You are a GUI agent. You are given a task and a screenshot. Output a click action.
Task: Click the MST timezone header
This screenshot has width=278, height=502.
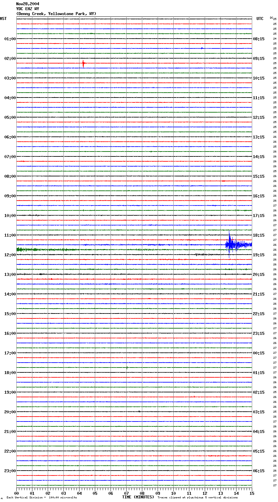[3, 19]
